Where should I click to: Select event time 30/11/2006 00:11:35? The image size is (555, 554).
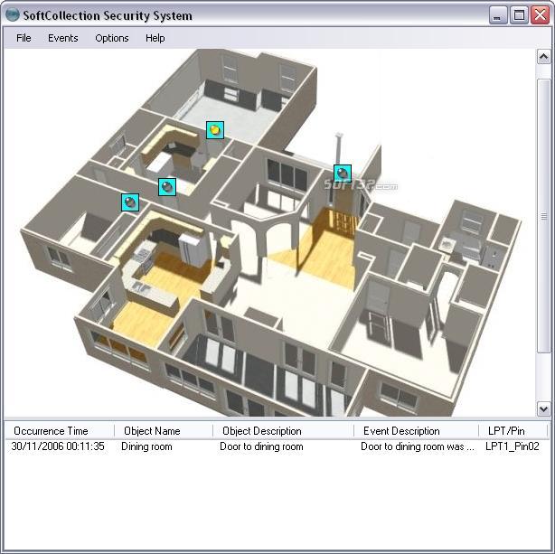pos(58,446)
